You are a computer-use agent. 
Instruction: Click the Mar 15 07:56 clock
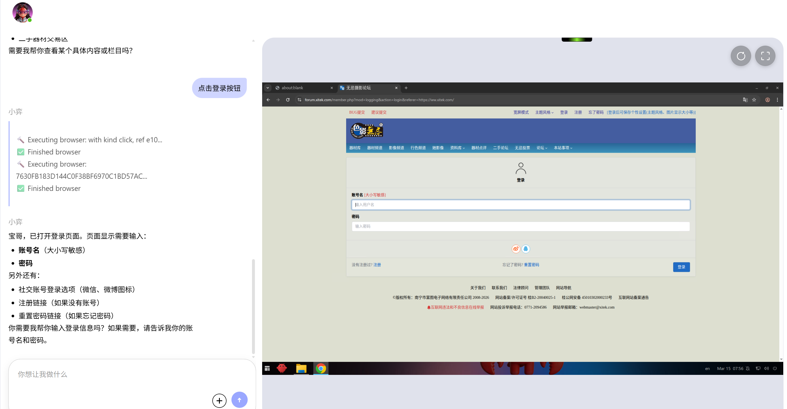click(x=730, y=369)
